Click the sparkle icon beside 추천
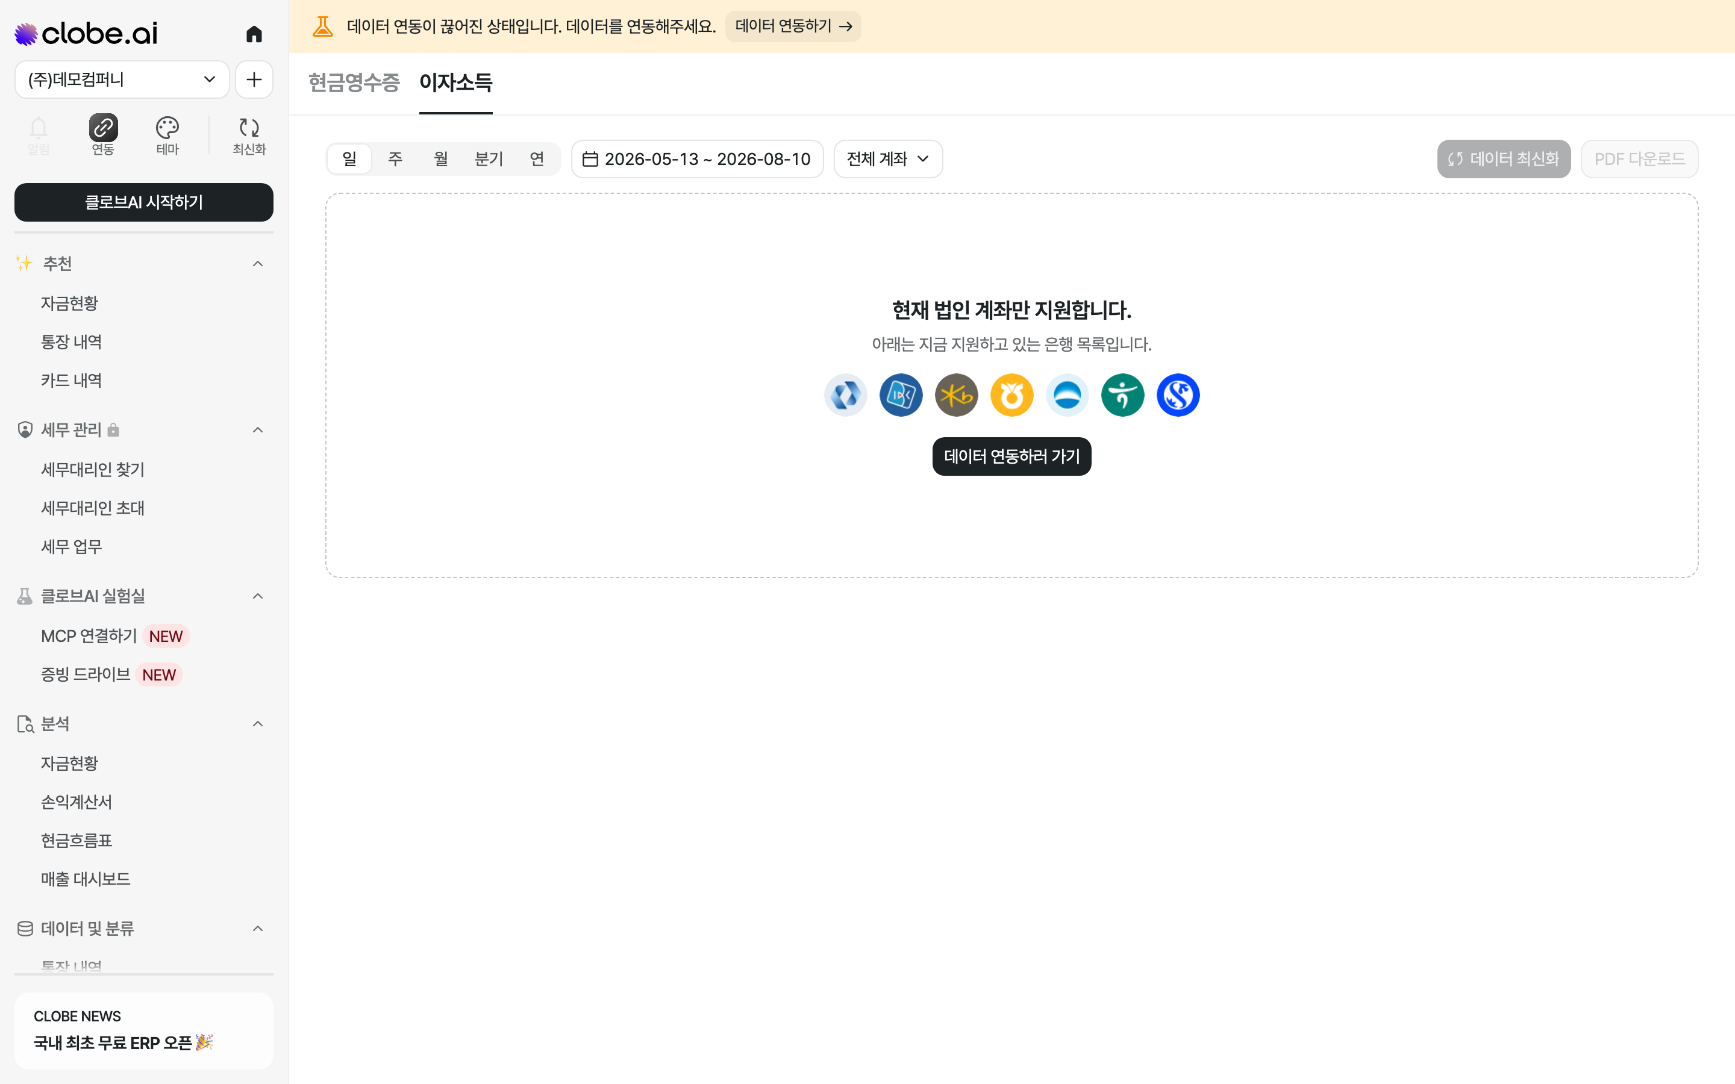Image resolution: width=1735 pixels, height=1084 pixels. 24,264
